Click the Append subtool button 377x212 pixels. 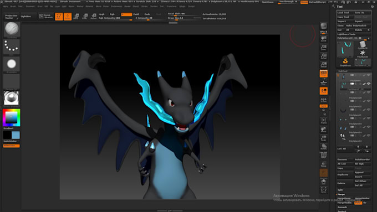point(363,172)
